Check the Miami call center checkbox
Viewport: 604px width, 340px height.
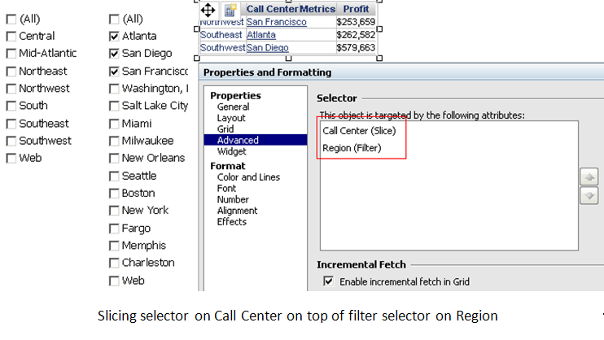pos(114,124)
